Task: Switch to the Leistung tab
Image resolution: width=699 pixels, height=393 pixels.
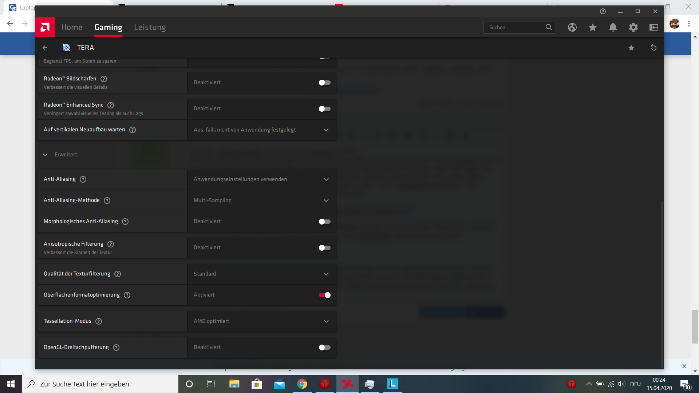Action: pos(150,27)
